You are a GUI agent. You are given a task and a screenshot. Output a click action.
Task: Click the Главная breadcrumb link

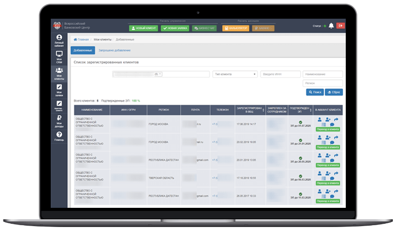81,40
